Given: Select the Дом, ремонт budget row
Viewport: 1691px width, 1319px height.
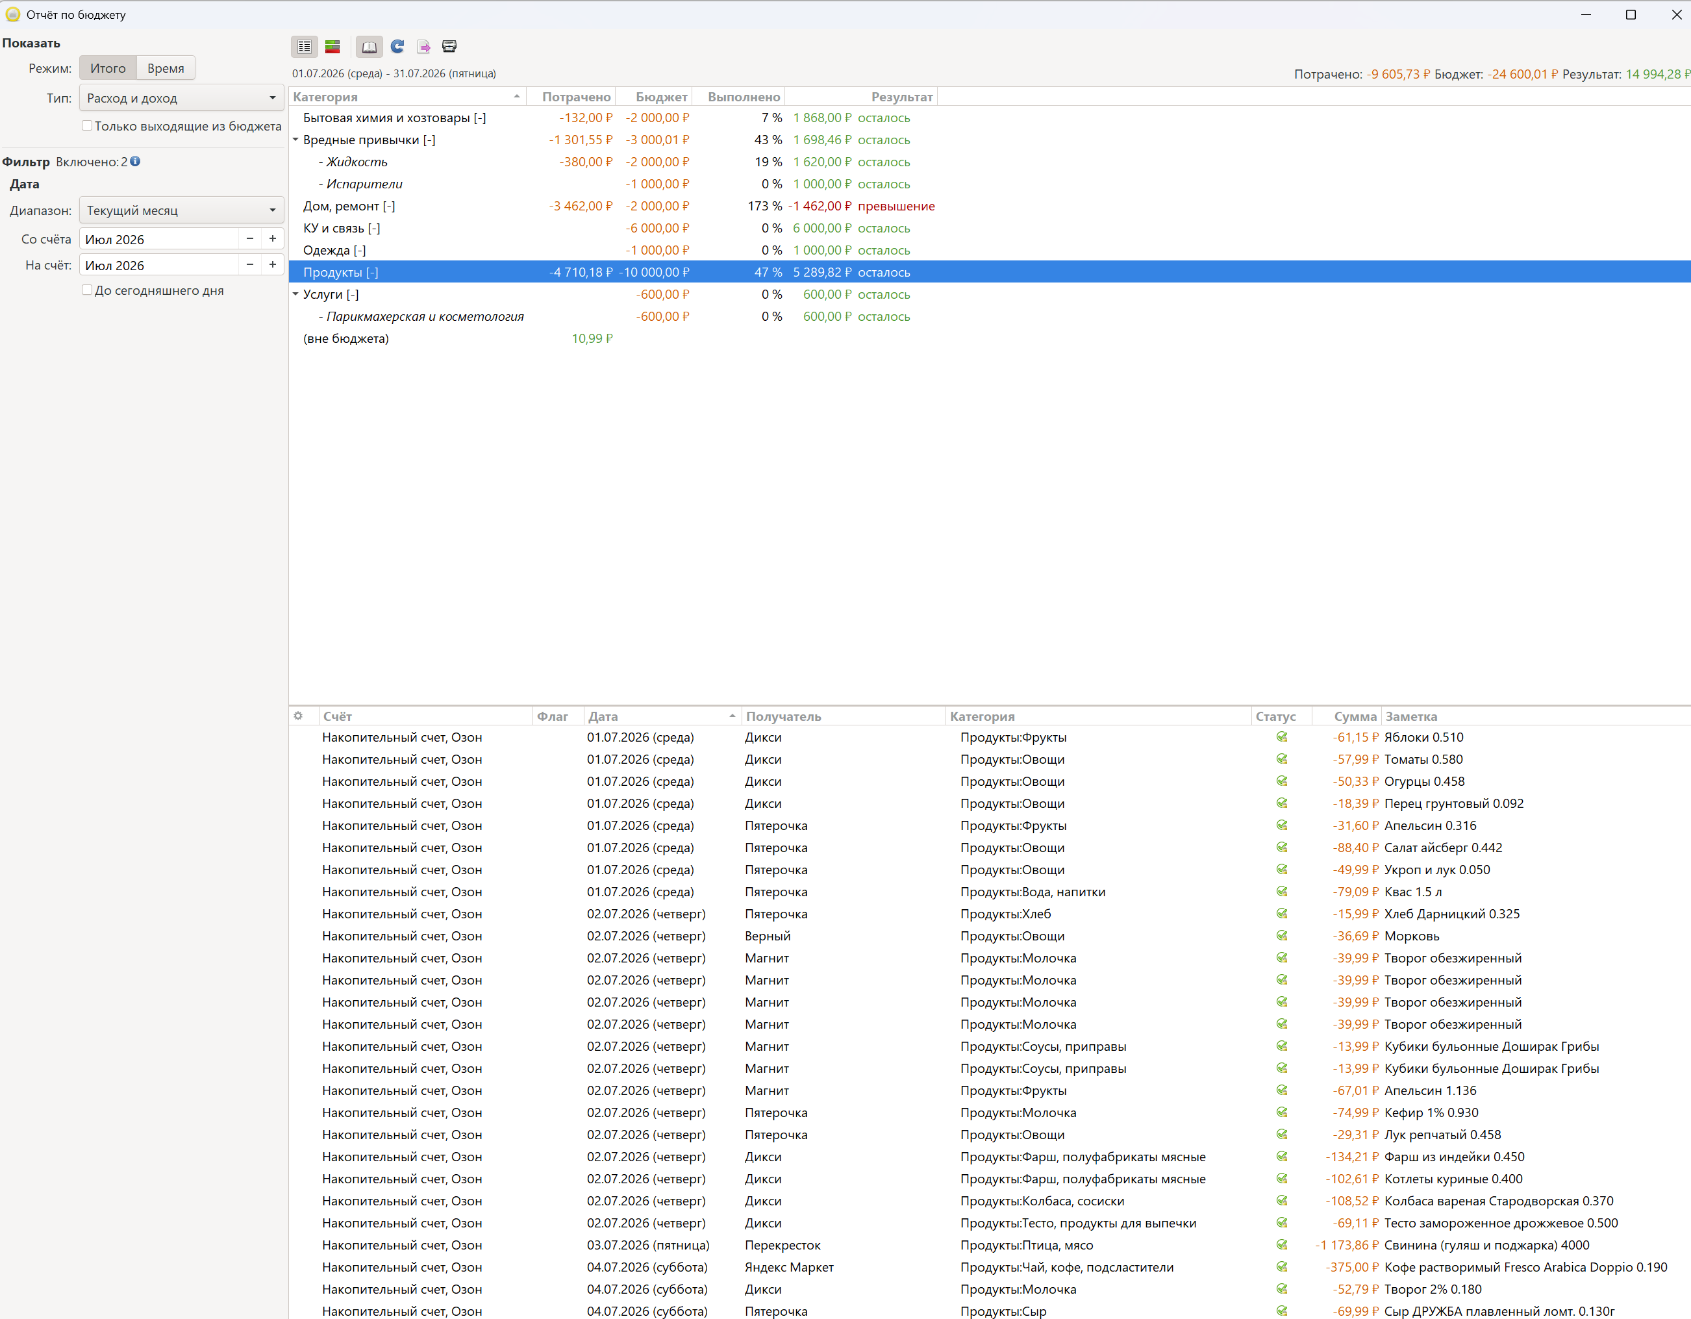Looking at the screenshot, I should coord(990,206).
